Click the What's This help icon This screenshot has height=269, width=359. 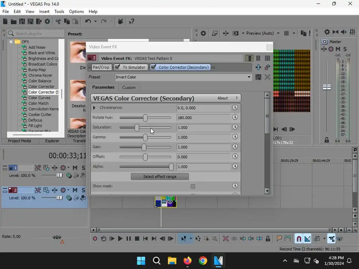click(132, 21)
